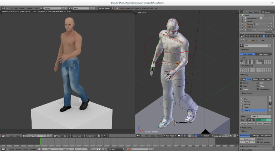Open the File menu
This screenshot has height=151, width=275.
pos(11,8)
